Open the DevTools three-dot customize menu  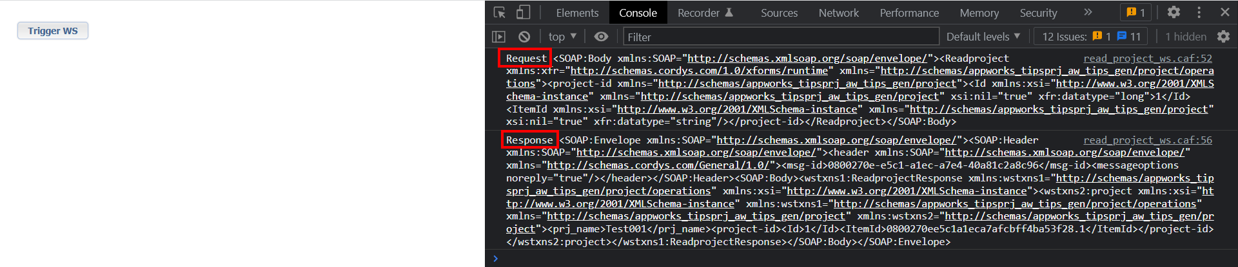tap(1199, 12)
